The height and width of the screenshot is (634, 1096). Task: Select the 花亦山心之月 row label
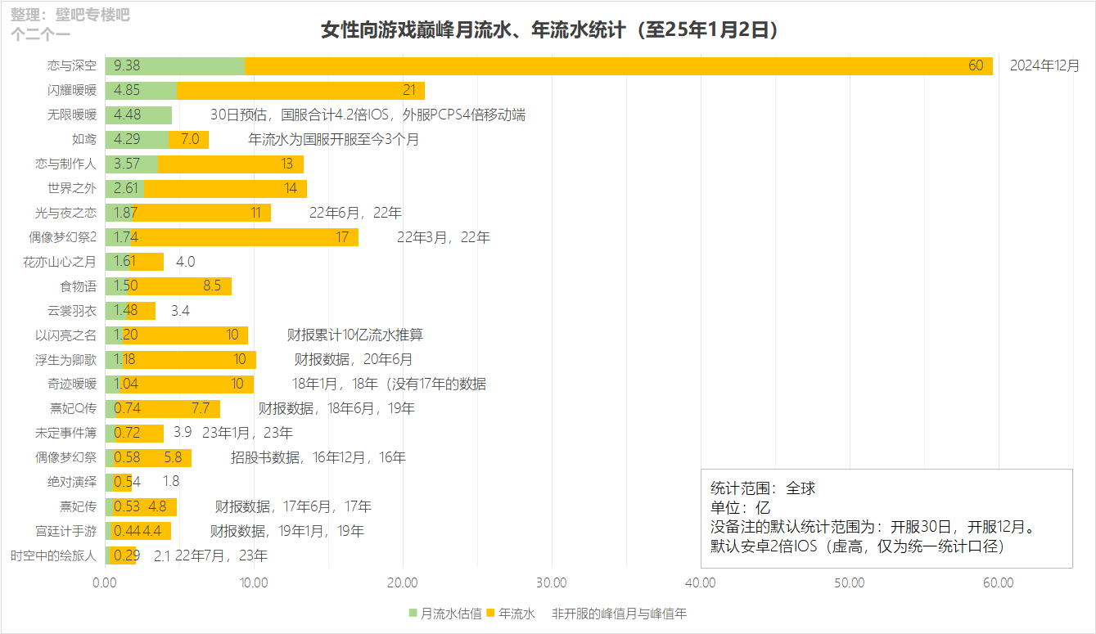[60, 263]
